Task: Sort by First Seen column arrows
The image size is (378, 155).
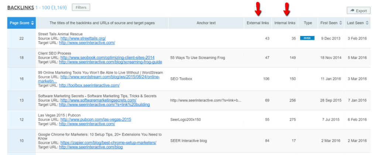Action: point(341,23)
